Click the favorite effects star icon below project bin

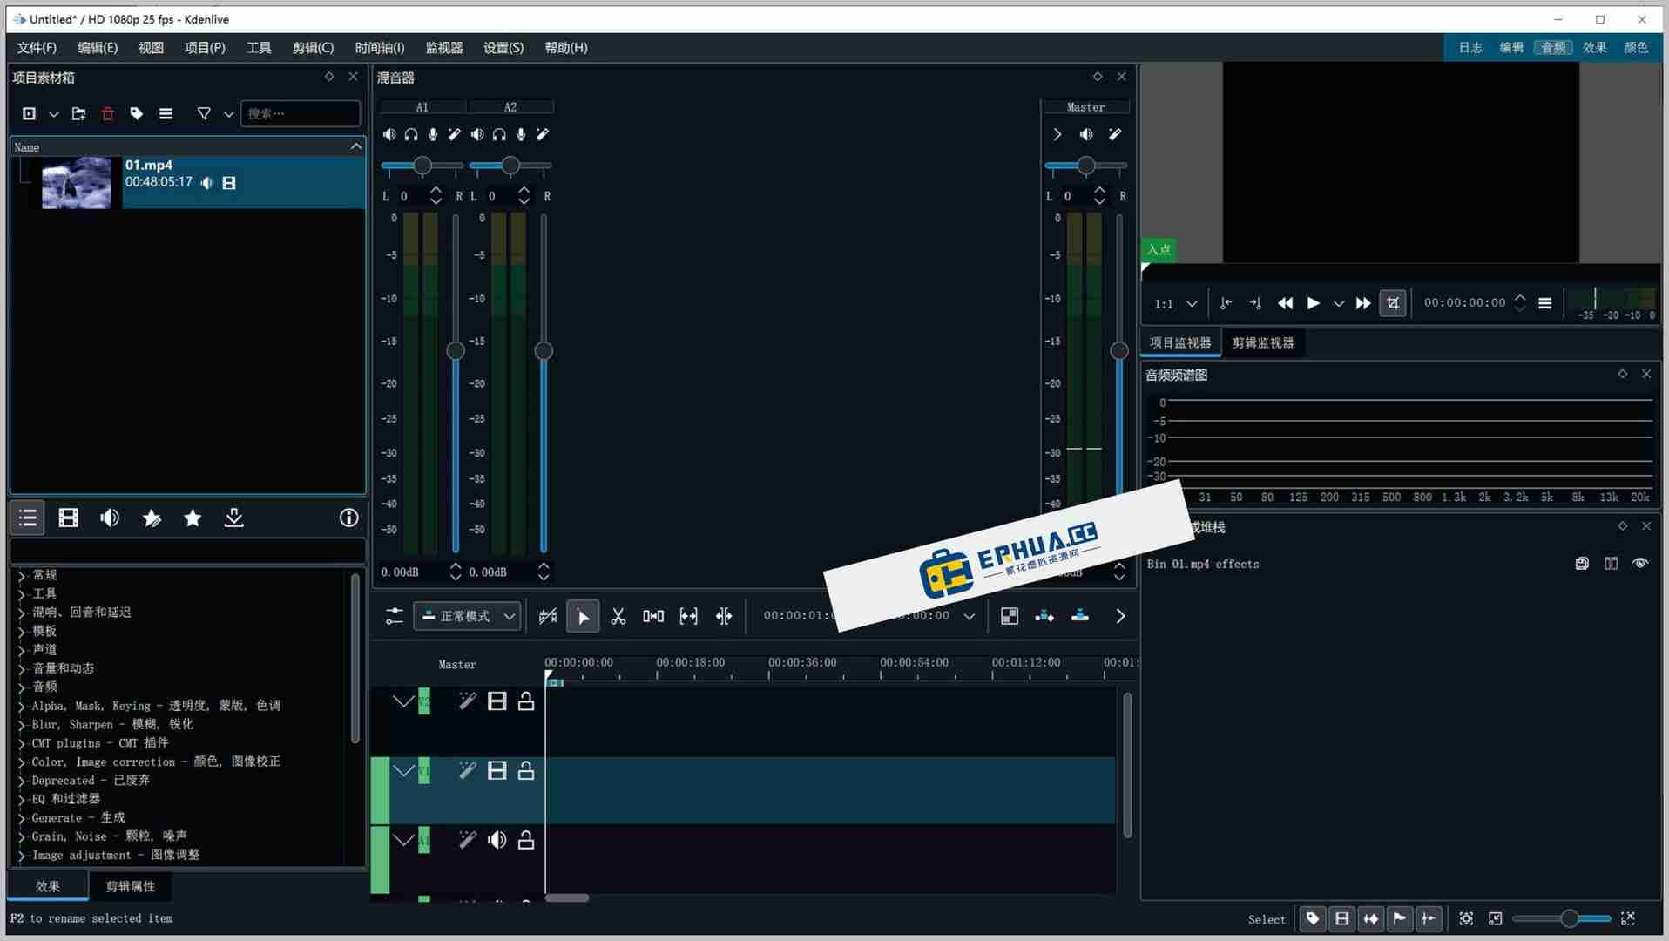[192, 518]
